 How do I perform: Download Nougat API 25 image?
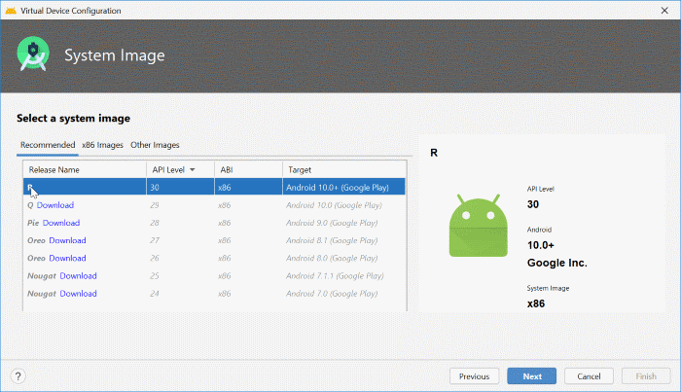pyautogui.click(x=78, y=276)
